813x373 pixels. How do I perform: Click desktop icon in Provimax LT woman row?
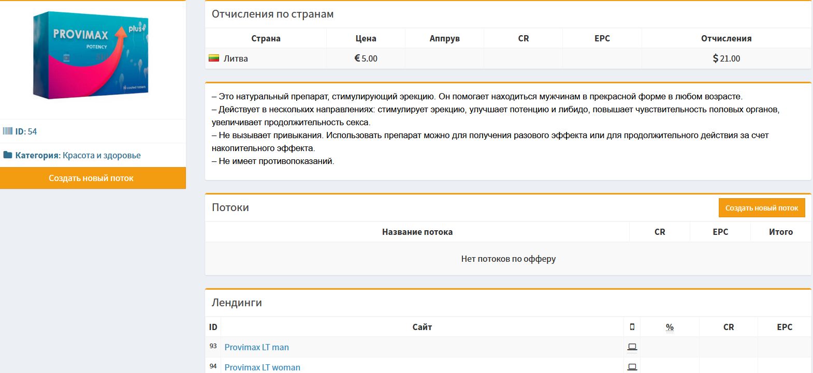click(x=632, y=367)
